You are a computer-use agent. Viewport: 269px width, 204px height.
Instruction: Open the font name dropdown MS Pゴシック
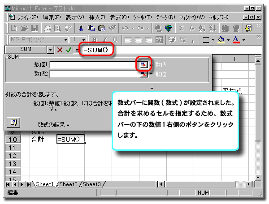[x=65, y=40]
